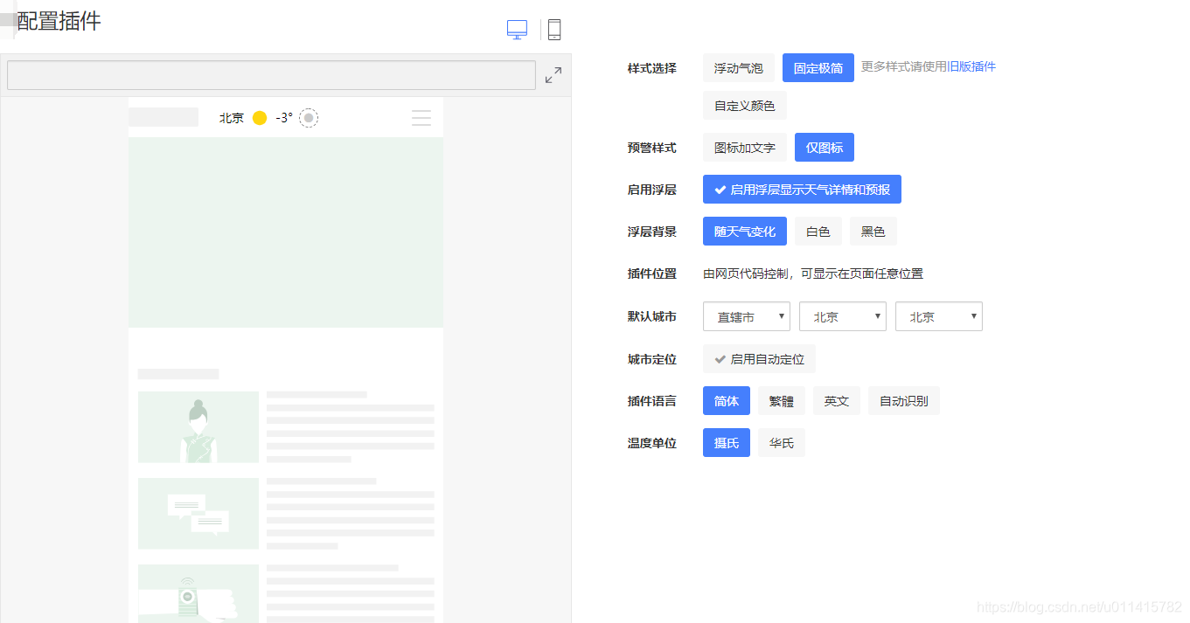Screen dimensions: 1190x623
Task: Open the 直辖市 province dropdown
Action: tap(747, 316)
